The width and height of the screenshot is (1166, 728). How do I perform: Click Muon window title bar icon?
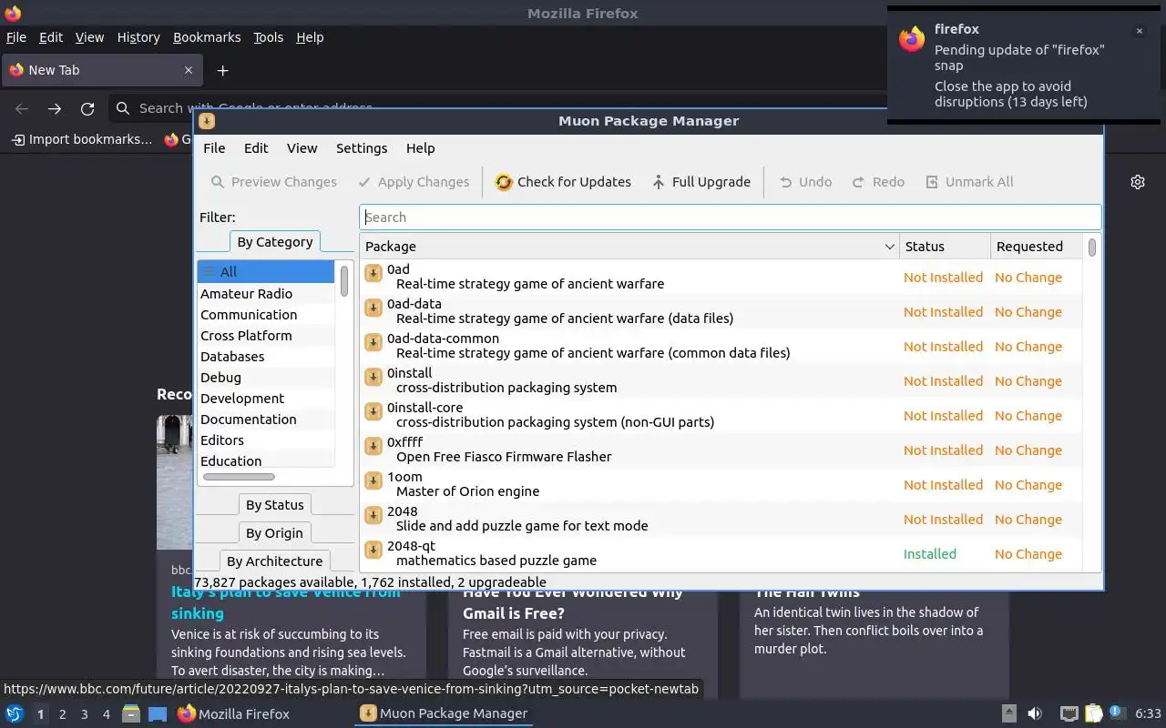tap(207, 121)
